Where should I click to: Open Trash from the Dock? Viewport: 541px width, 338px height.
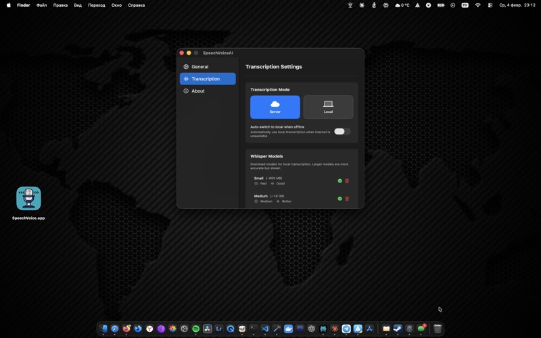click(438, 329)
